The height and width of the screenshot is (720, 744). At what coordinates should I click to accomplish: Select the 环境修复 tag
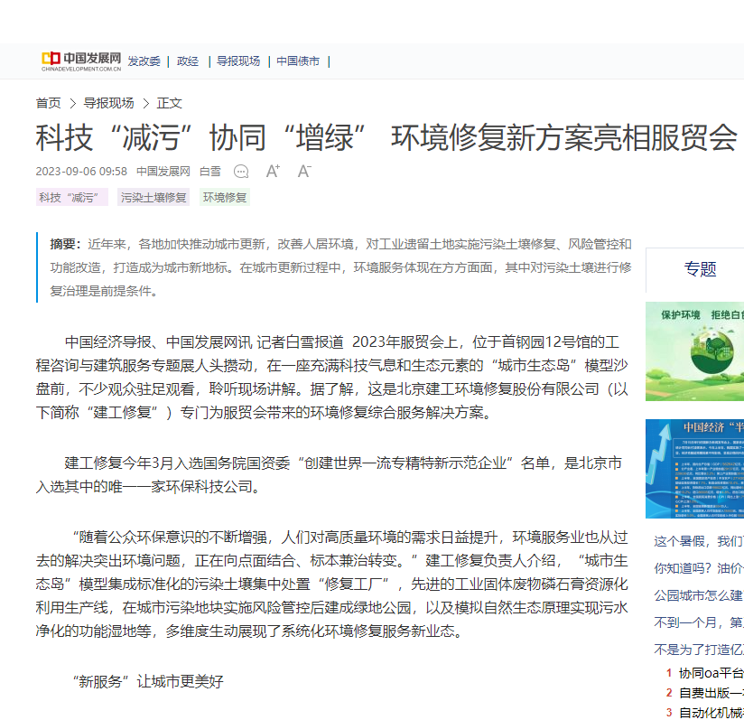coord(225,198)
